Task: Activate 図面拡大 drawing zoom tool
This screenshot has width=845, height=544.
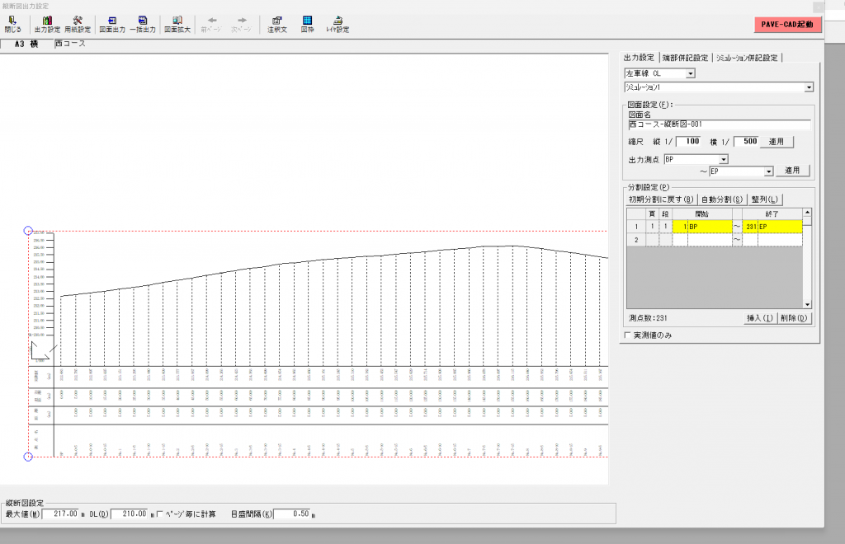Action: click(177, 24)
